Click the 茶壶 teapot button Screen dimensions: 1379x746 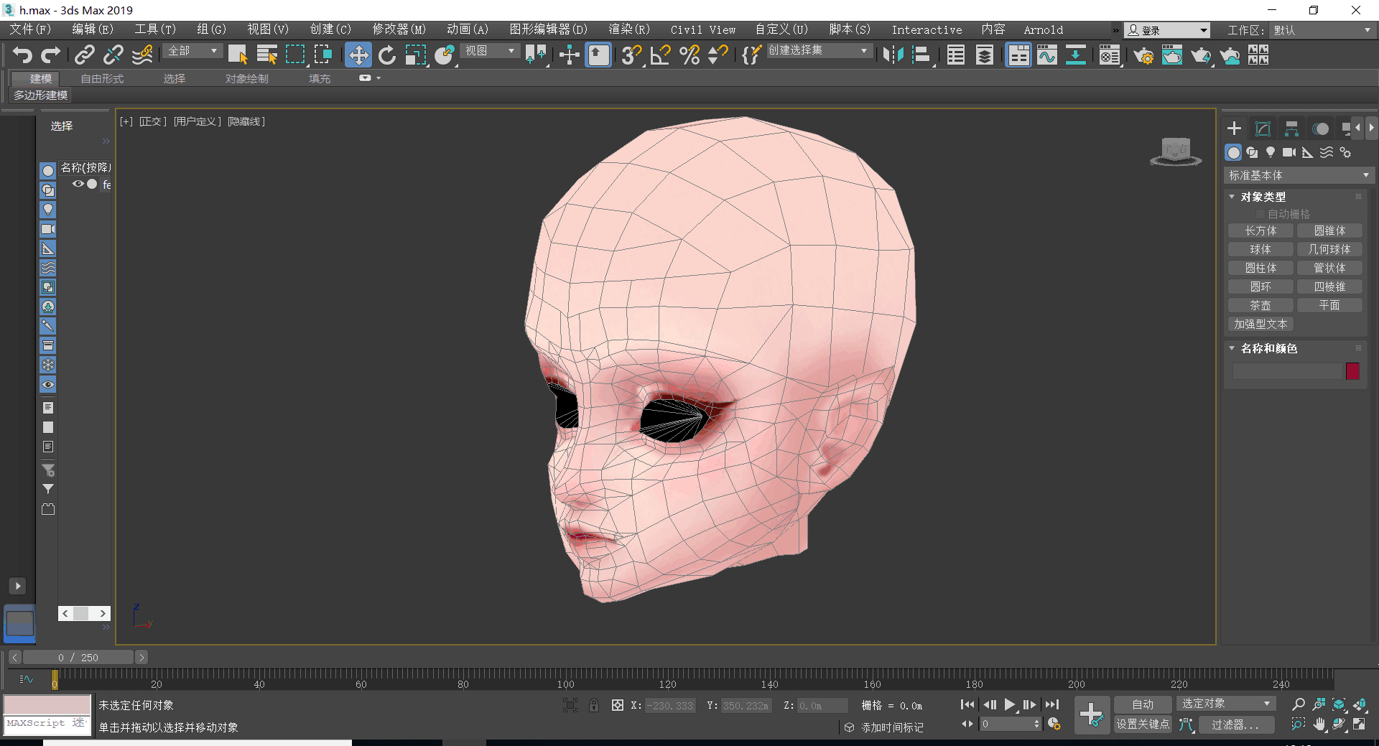[1260, 305]
